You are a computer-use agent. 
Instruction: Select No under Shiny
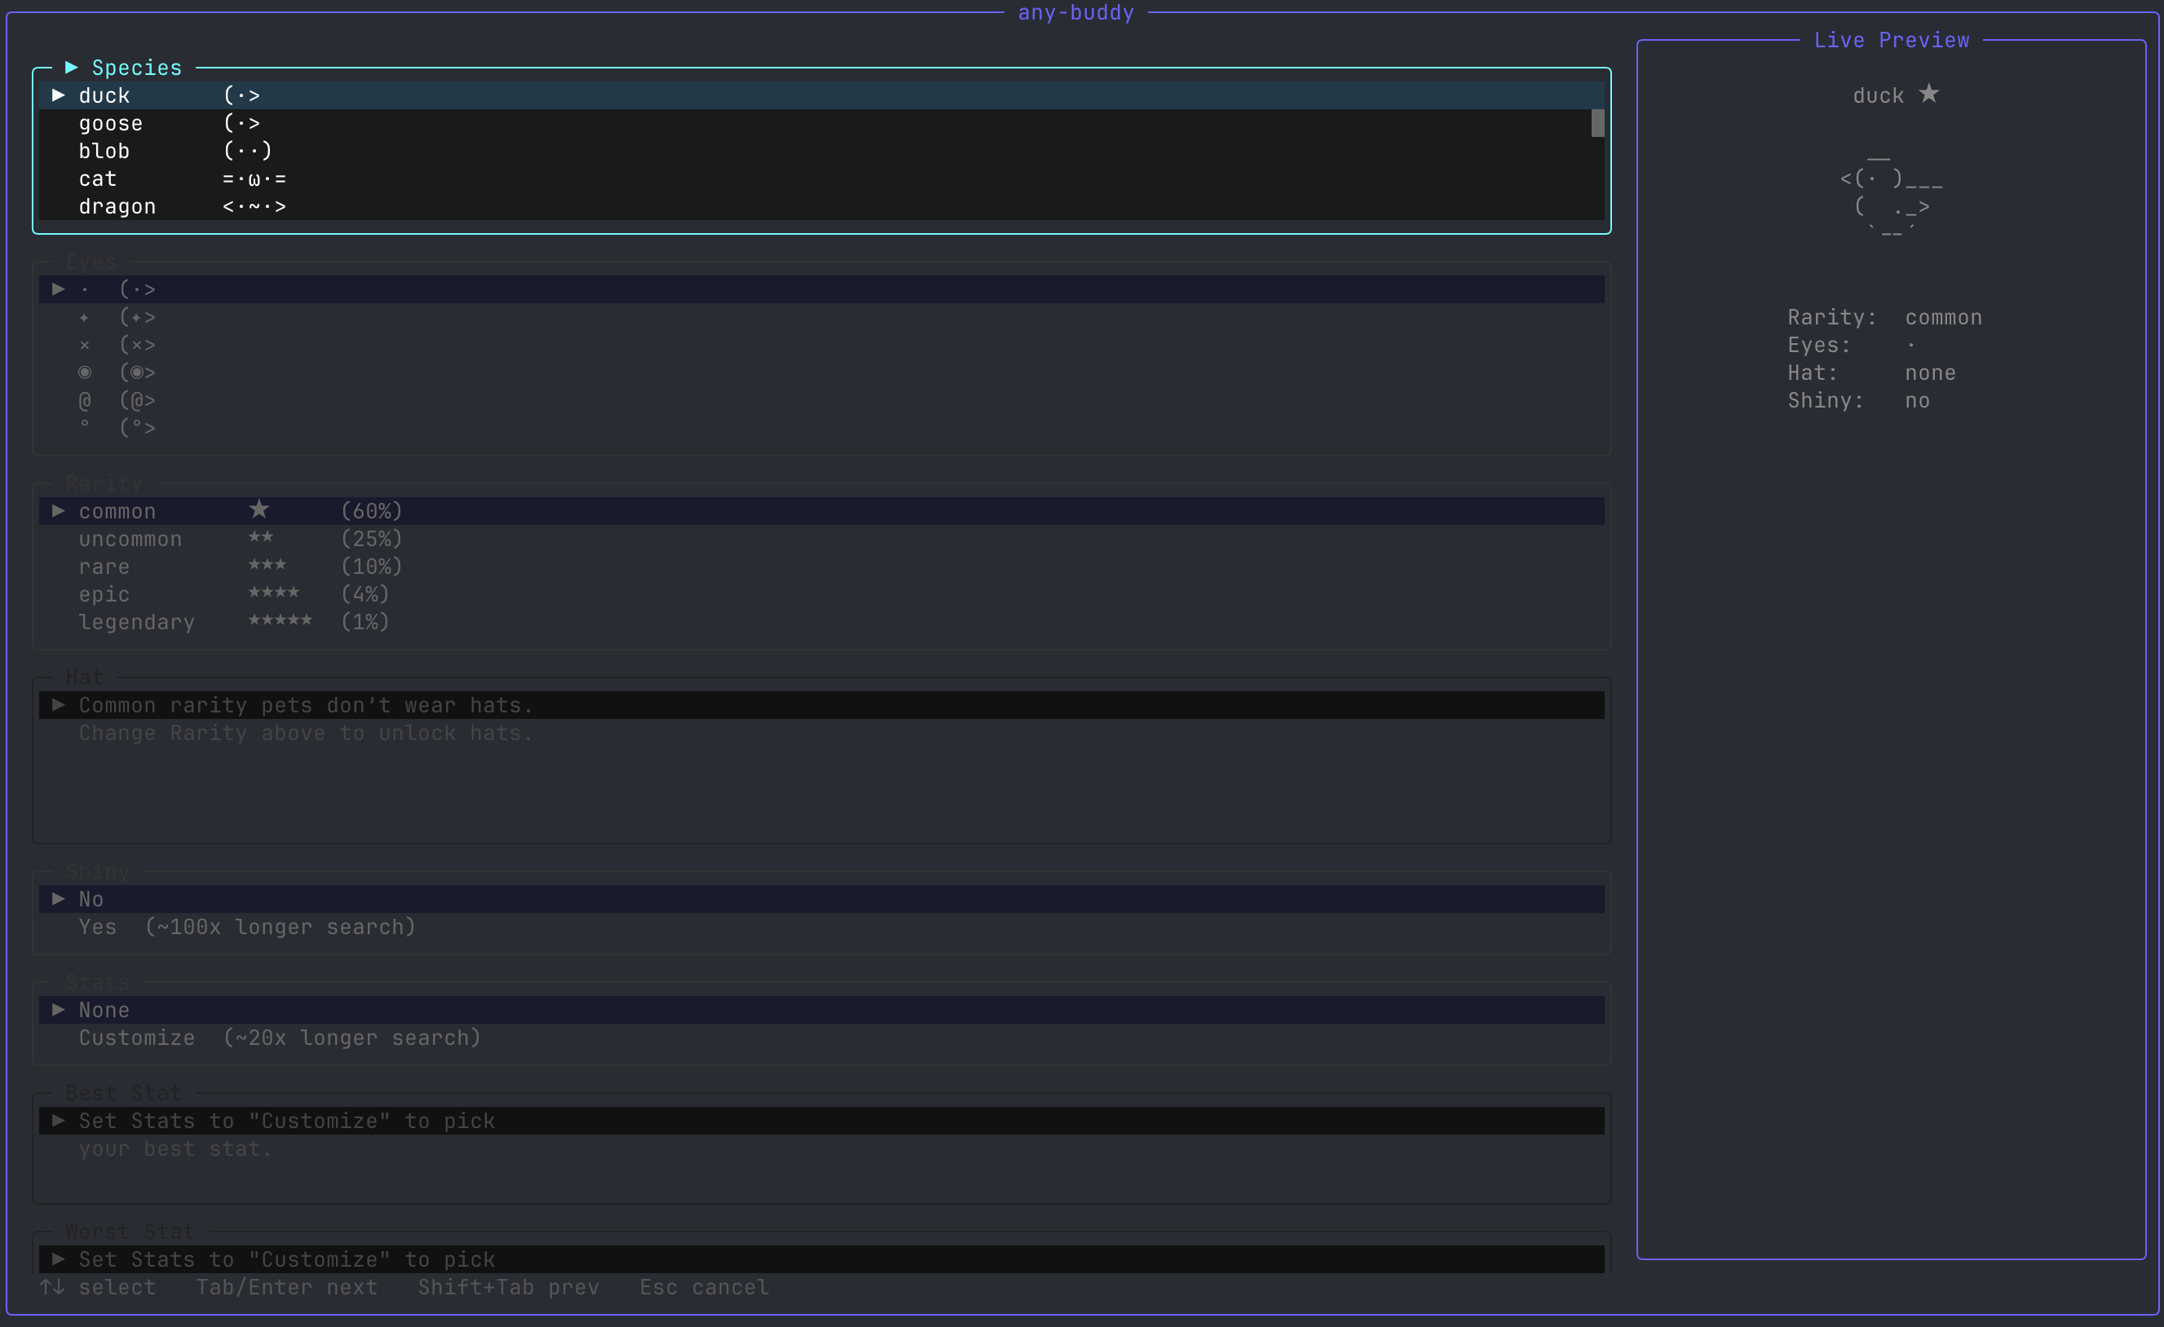click(x=821, y=899)
